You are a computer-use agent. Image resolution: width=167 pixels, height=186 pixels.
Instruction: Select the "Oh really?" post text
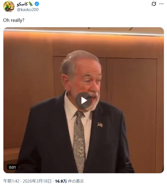pos(14,20)
